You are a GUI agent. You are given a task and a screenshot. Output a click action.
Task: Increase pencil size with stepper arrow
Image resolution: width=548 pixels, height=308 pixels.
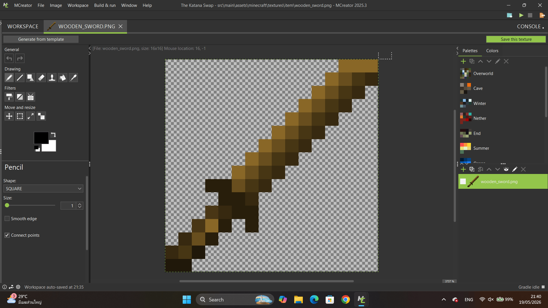point(80,204)
